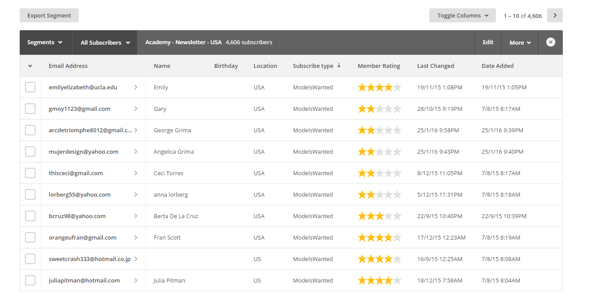Viewport: 593px width, 293px height.
Task: Click Edit in the segment bar
Action: point(488,42)
